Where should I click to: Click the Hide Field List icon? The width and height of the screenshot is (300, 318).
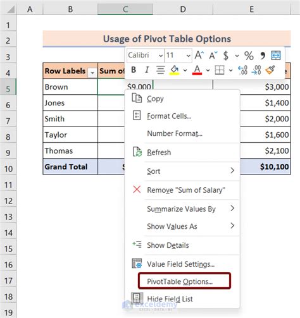tap(137, 298)
